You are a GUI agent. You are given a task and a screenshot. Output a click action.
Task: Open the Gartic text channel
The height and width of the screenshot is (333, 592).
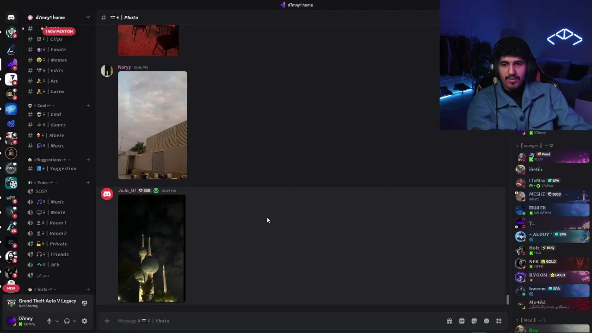tap(59, 92)
